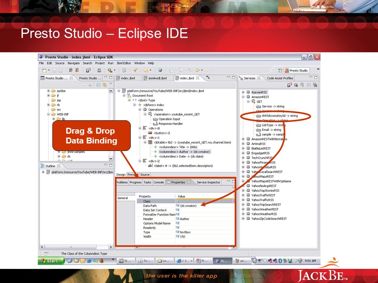Select AWSAccessKeyId string in Services tree

280,116
